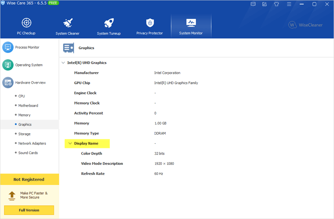Click the Memory Clock row label
334x219 pixels.
click(x=87, y=103)
